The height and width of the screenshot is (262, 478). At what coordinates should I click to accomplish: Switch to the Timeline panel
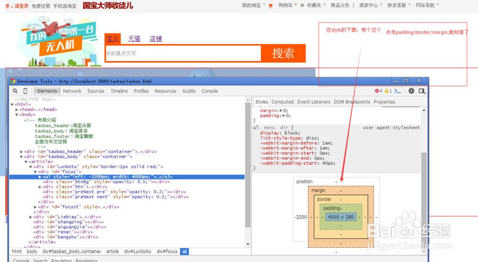tap(119, 91)
